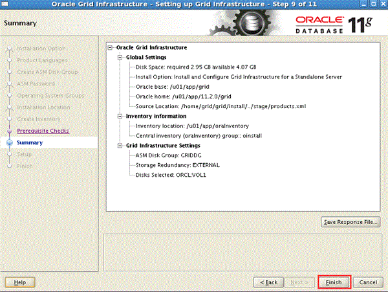Click the Prerequisite Checks step bullet icon
This screenshot has width=388, height=292.
click(10, 131)
